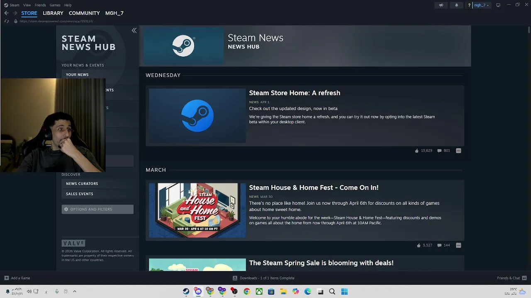
Task: Open 'Steam Spring Sale is blooming' headline
Action: [321, 263]
